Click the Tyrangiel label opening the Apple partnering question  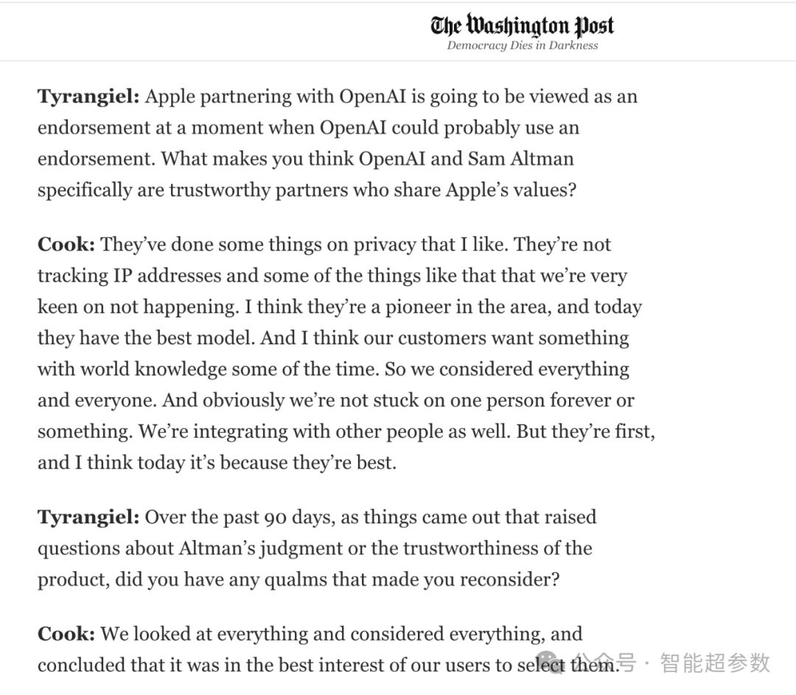[88, 97]
